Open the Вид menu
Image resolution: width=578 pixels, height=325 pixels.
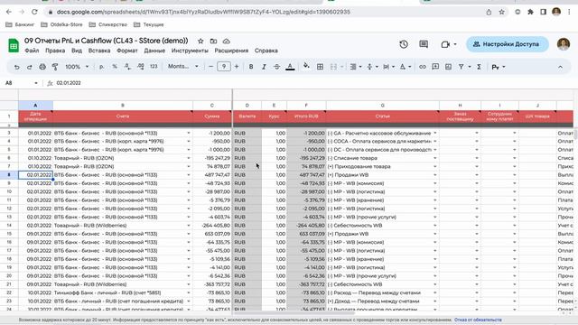point(77,51)
